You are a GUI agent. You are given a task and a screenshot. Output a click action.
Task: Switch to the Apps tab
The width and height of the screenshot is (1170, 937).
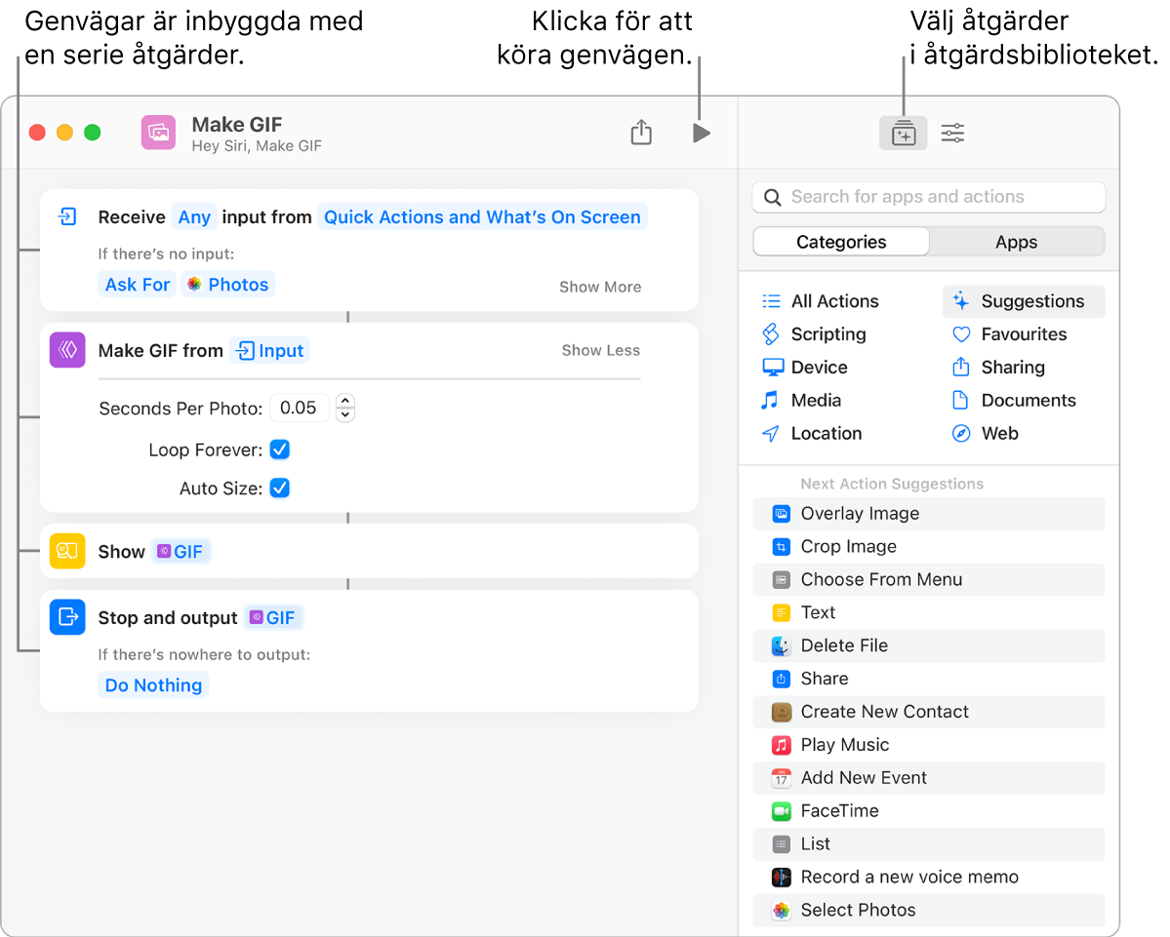(1016, 242)
